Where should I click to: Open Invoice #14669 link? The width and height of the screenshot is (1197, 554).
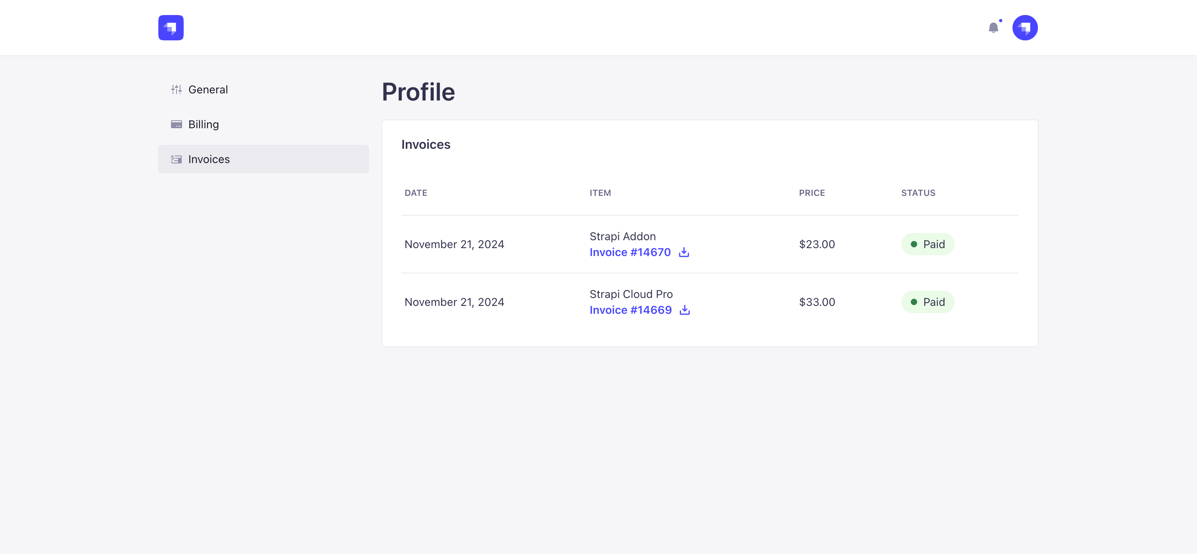pos(631,310)
